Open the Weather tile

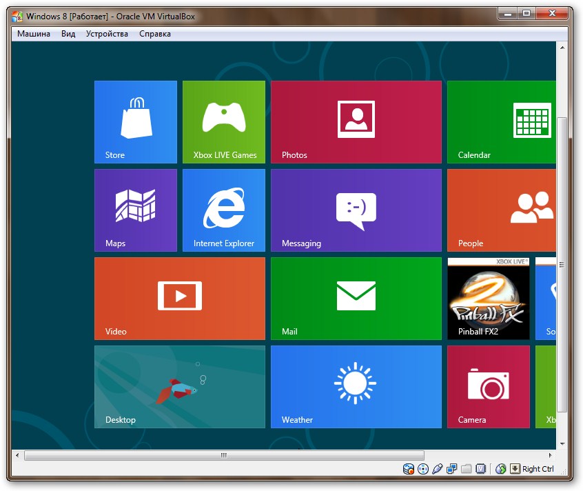[356, 387]
